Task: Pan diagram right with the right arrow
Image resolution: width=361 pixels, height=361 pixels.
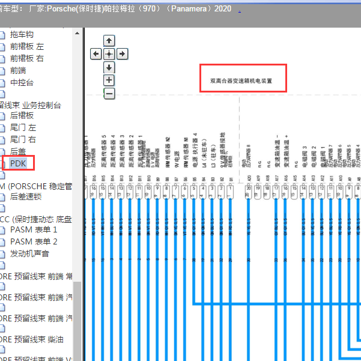Action: [123, 54]
